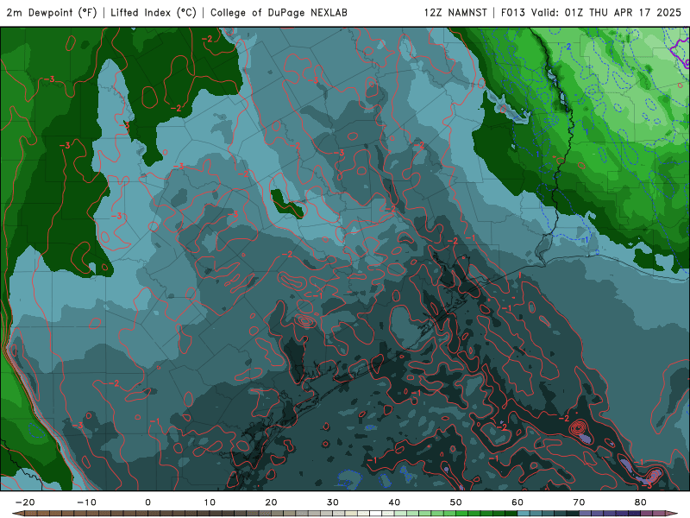
Task: Click the 40 label on the color scale
Action: [x=394, y=502]
